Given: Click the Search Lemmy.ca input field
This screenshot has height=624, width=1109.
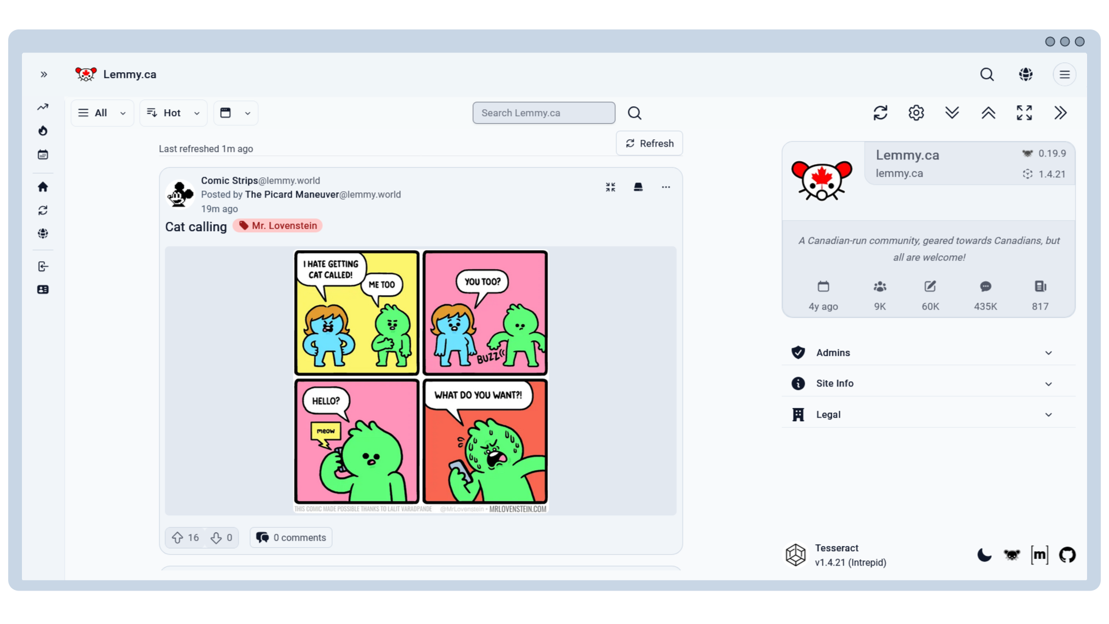Looking at the screenshot, I should 543,113.
